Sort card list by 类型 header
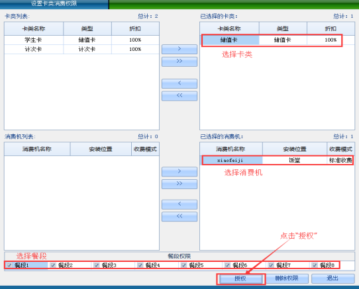Screen dimensions: 359x289 87,29
